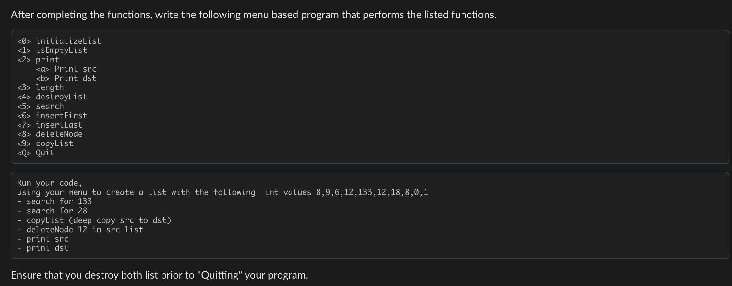The image size is (732, 286).
Task: Click the 'Ensure that you destroy both list' sentence
Action: (x=159, y=275)
